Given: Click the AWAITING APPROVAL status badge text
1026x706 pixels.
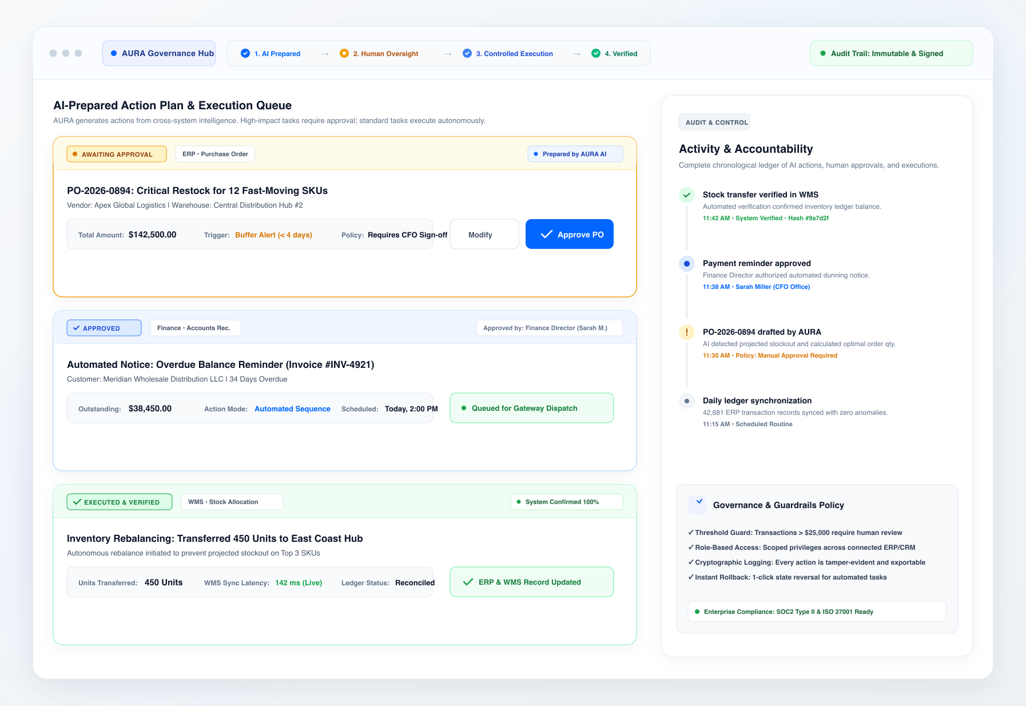Looking at the screenshot, I should coord(117,154).
